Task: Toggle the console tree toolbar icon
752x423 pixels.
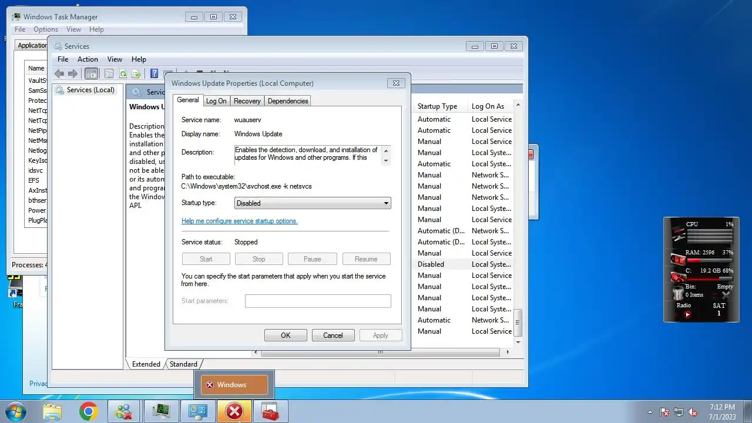Action: tap(91, 73)
